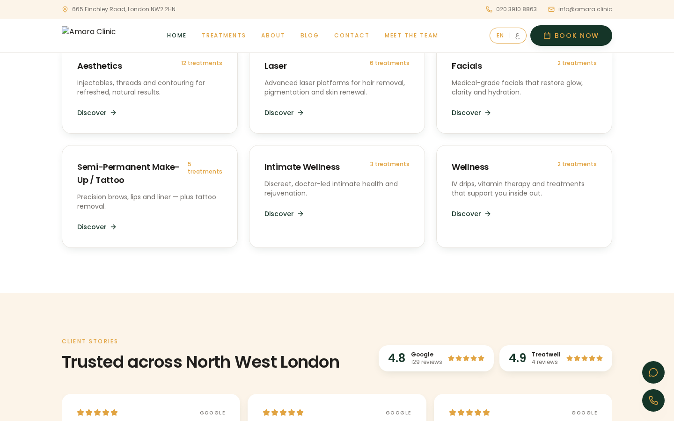Click Discover under the Laser card
This screenshot has width=674, height=421.
(284, 113)
